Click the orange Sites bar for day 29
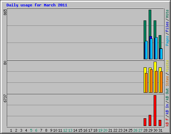Image resolution: width=171 pixels, height=134 pixels. pos(151,81)
